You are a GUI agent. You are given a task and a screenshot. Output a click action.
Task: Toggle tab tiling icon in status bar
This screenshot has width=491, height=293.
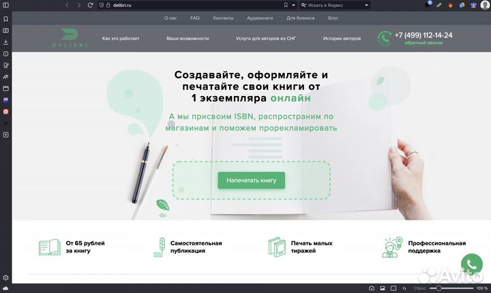[x=393, y=288]
